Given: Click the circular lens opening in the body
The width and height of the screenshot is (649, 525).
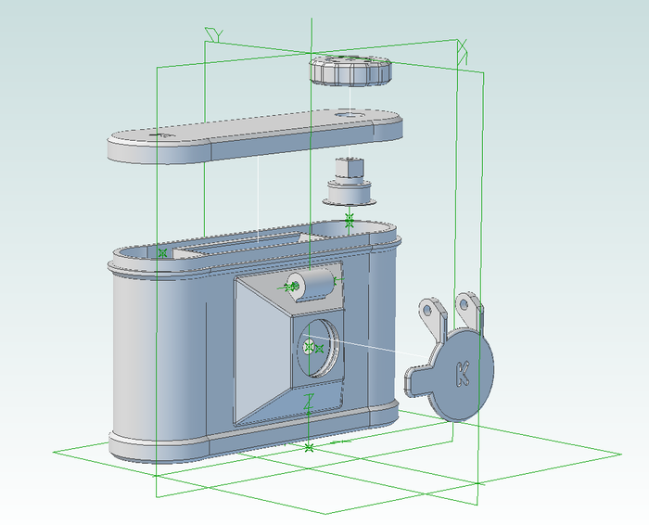Looking at the screenshot, I should (x=318, y=348).
